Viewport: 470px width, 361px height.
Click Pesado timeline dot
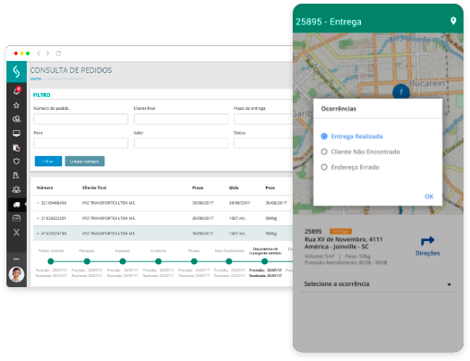point(194,261)
